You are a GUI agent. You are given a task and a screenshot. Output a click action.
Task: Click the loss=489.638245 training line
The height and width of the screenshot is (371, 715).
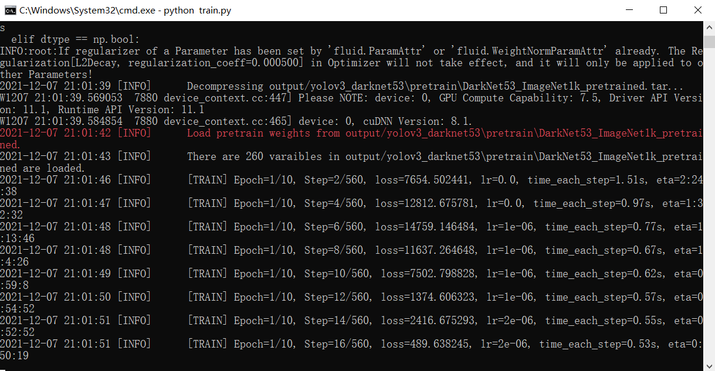[x=352, y=344]
